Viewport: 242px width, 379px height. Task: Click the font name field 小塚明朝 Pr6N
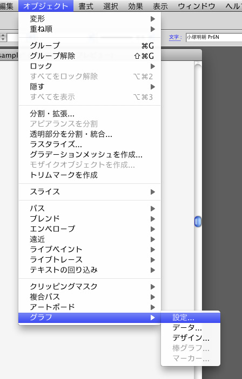[x=214, y=37]
